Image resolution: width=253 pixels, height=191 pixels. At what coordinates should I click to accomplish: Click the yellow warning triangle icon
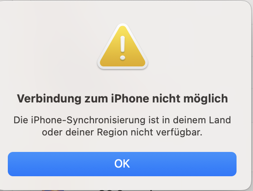coord(123,46)
